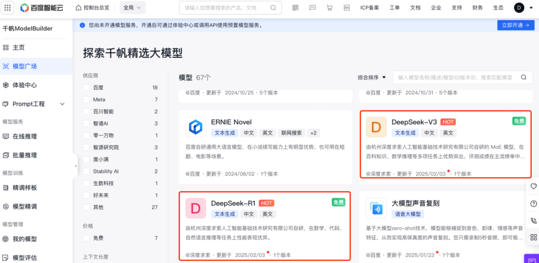Collapse the sidebar using the edge handle
539x263 pixels.
76,166
